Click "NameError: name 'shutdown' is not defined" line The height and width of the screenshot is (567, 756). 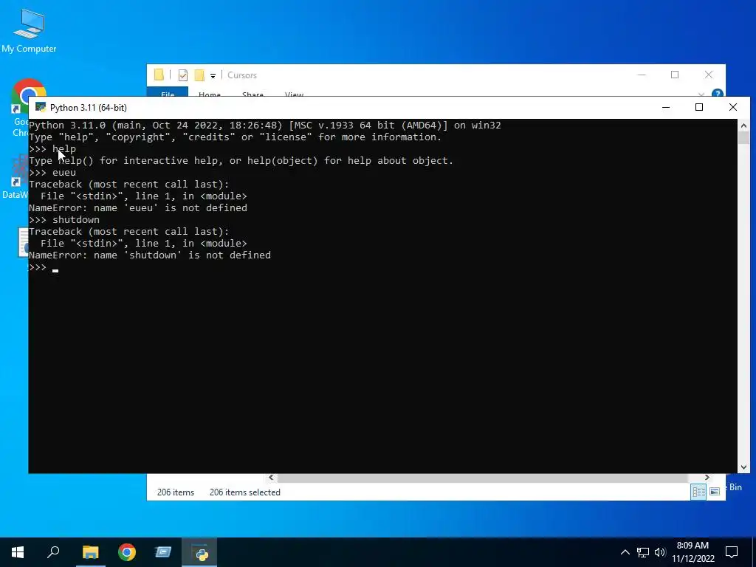(149, 255)
